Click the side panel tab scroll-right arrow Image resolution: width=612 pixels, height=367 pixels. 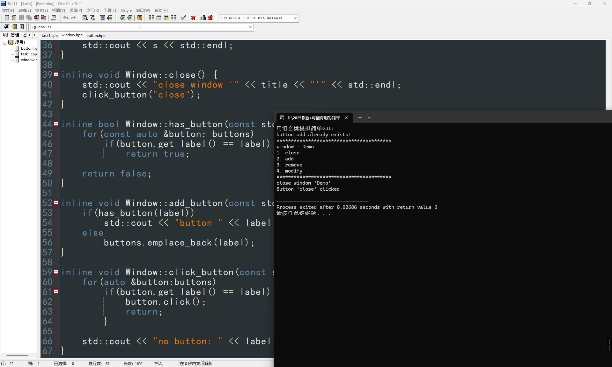35,35
